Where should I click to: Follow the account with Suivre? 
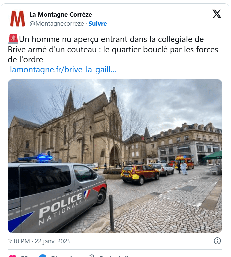(98, 24)
